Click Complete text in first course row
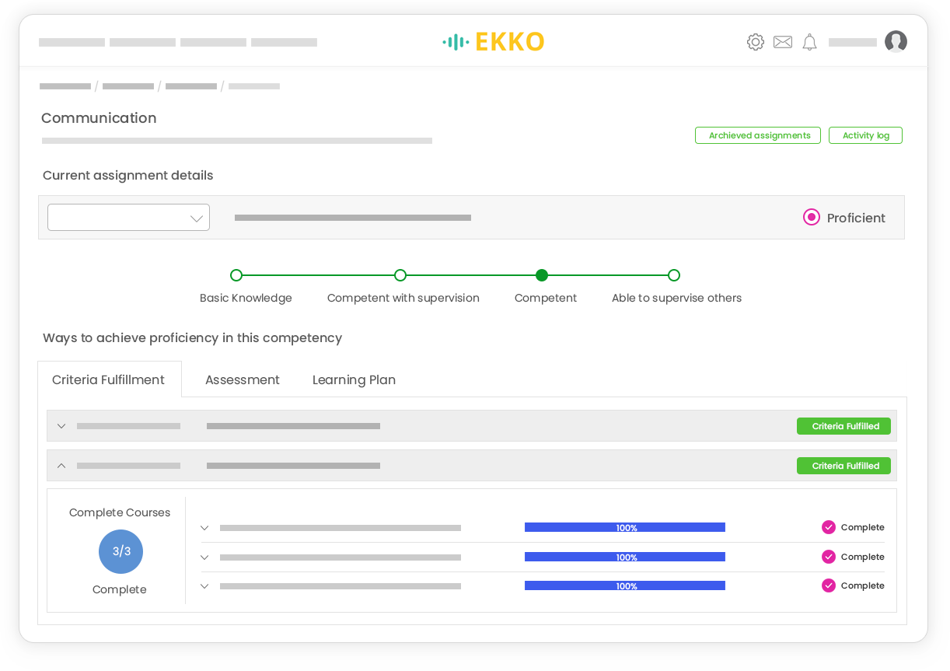Screen dimensions: 950x671 click(x=863, y=527)
